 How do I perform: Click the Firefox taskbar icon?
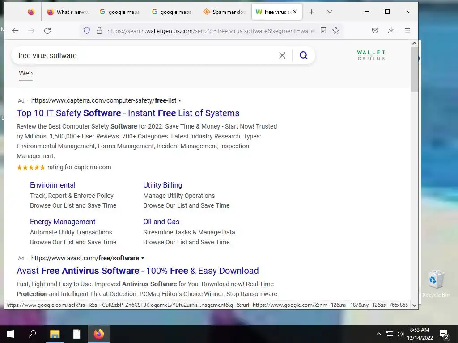click(x=99, y=334)
